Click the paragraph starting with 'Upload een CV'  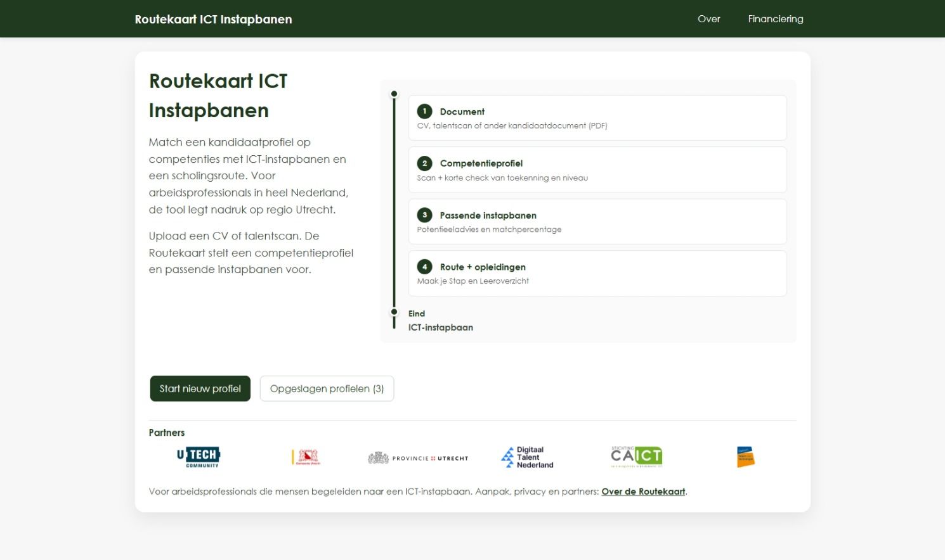click(251, 253)
